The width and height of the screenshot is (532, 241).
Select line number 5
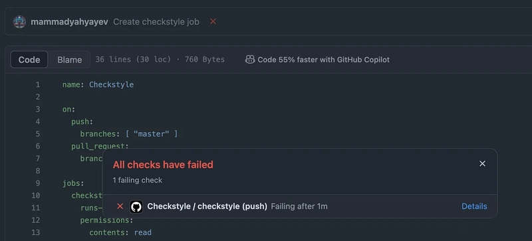click(38, 134)
